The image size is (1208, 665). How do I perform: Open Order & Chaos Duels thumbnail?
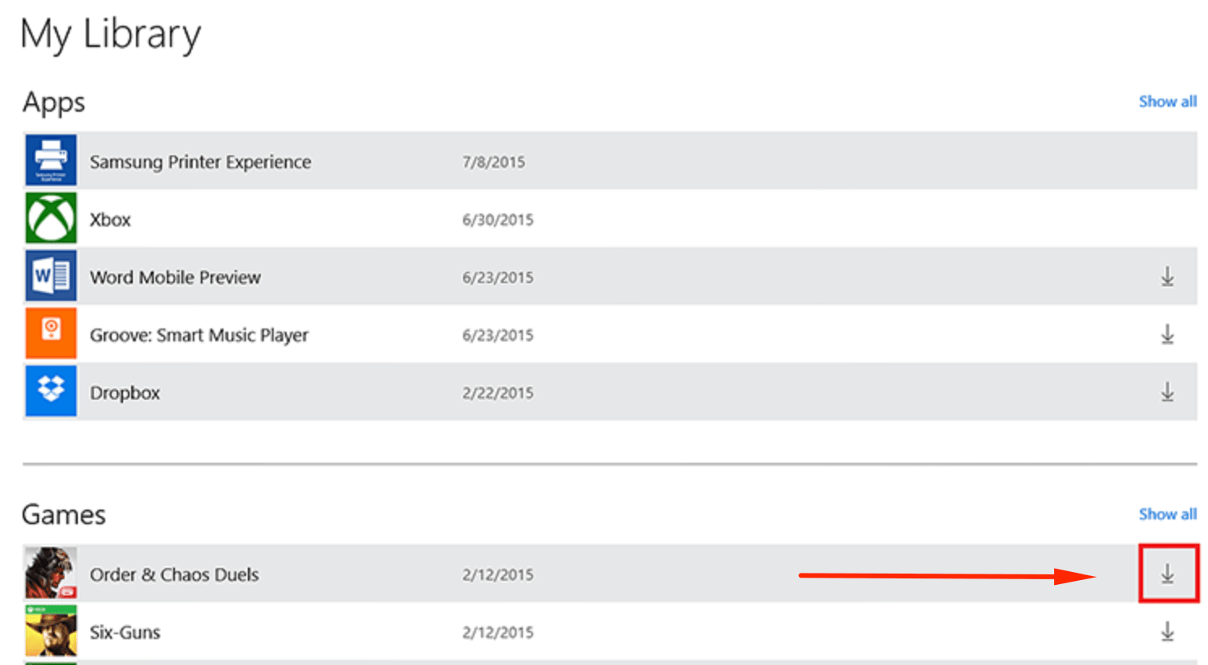tap(51, 573)
